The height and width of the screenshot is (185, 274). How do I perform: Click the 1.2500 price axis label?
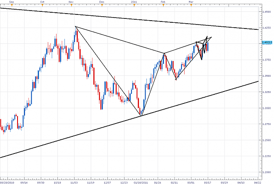coord(267,140)
